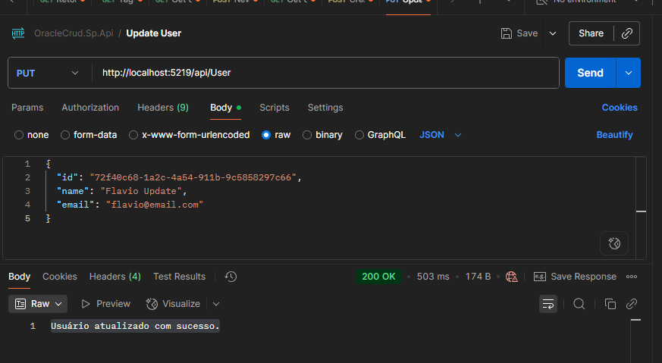Open the Send button dropdown arrow
The width and height of the screenshot is (662, 363).
(628, 73)
